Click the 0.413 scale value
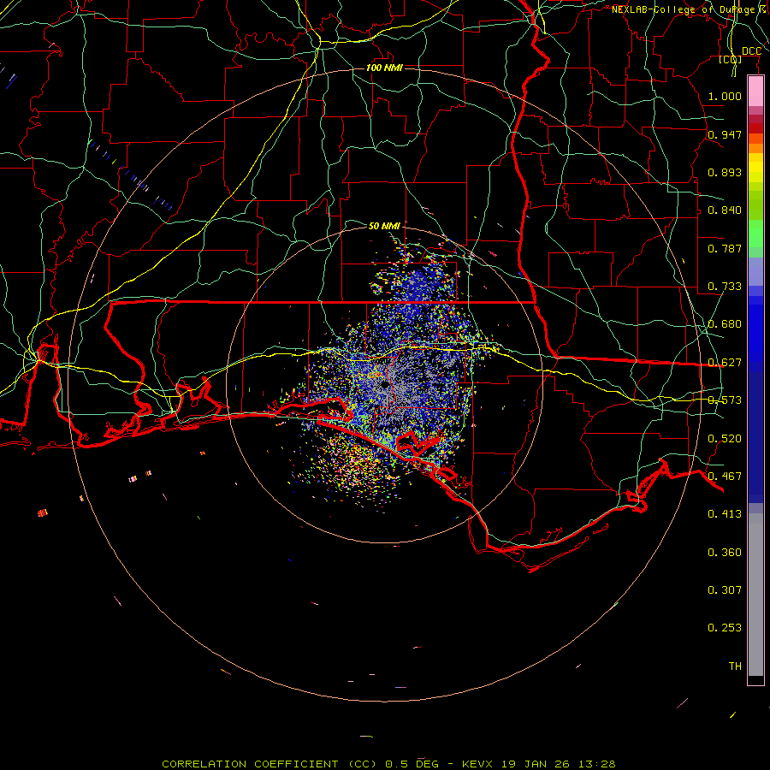This screenshot has height=770, width=770. point(725,513)
